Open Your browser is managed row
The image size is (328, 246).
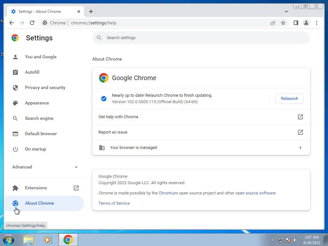201,147
